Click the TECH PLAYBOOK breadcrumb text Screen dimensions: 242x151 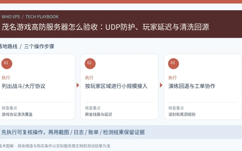click(x=42, y=17)
